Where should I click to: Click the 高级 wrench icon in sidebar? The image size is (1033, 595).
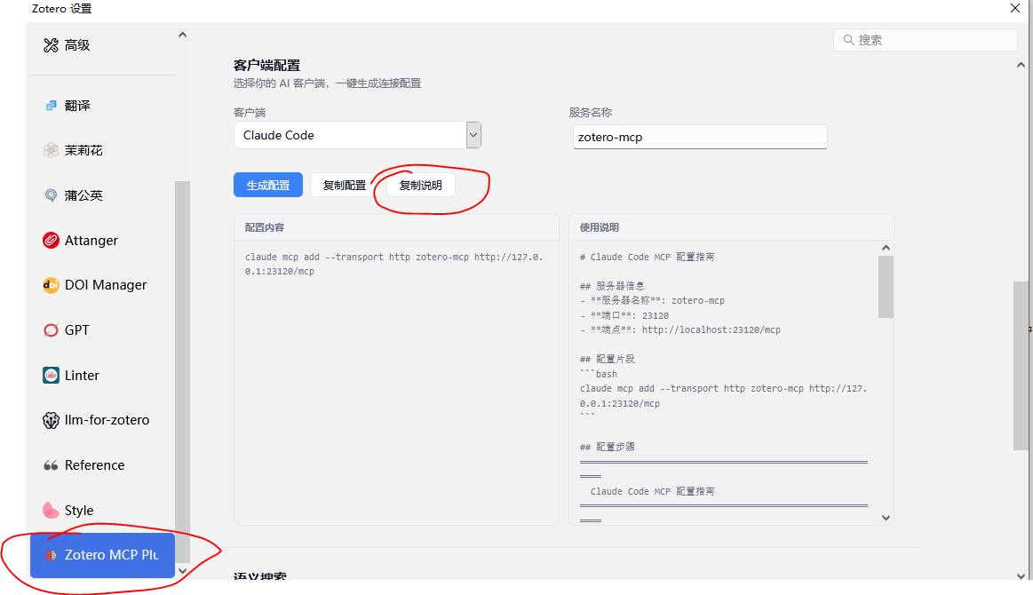click(51, 45)
